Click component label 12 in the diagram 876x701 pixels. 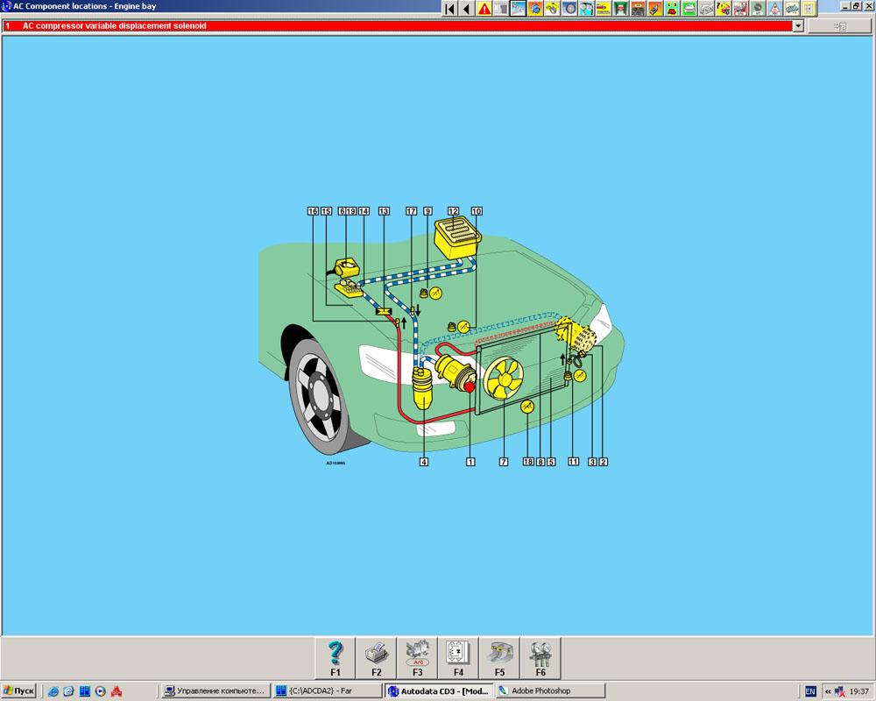[453, 211]
